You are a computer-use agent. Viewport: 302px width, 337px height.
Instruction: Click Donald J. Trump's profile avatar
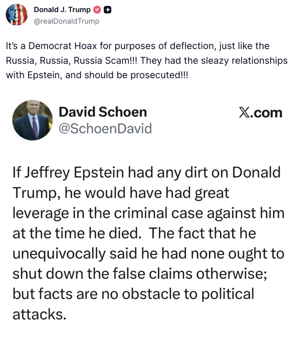(16, 15)
